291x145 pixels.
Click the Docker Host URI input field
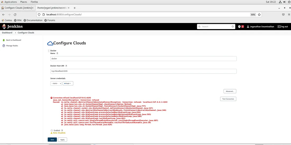143,71
